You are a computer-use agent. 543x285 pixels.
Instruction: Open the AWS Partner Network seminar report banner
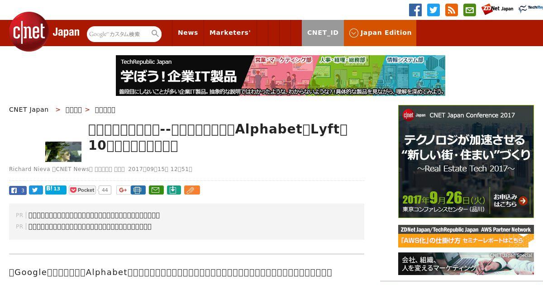tap(466, 236)
